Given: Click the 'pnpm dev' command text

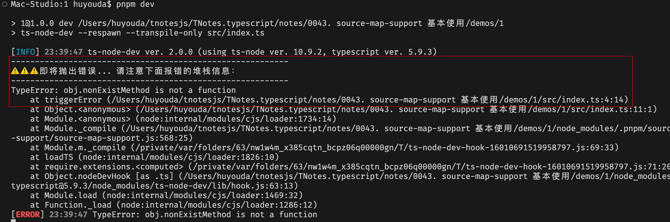Looking at the screenshot, I should (135, 4).
